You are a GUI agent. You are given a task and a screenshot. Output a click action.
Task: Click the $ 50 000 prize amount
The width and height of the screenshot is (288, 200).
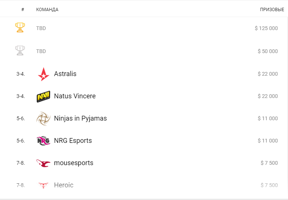tap(268, 51)
